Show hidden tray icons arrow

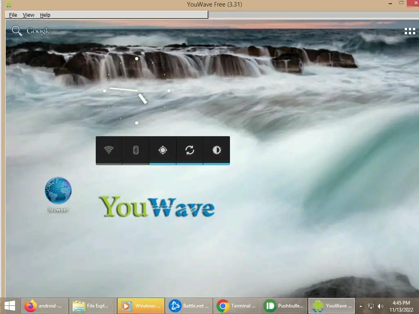(360, 306)
